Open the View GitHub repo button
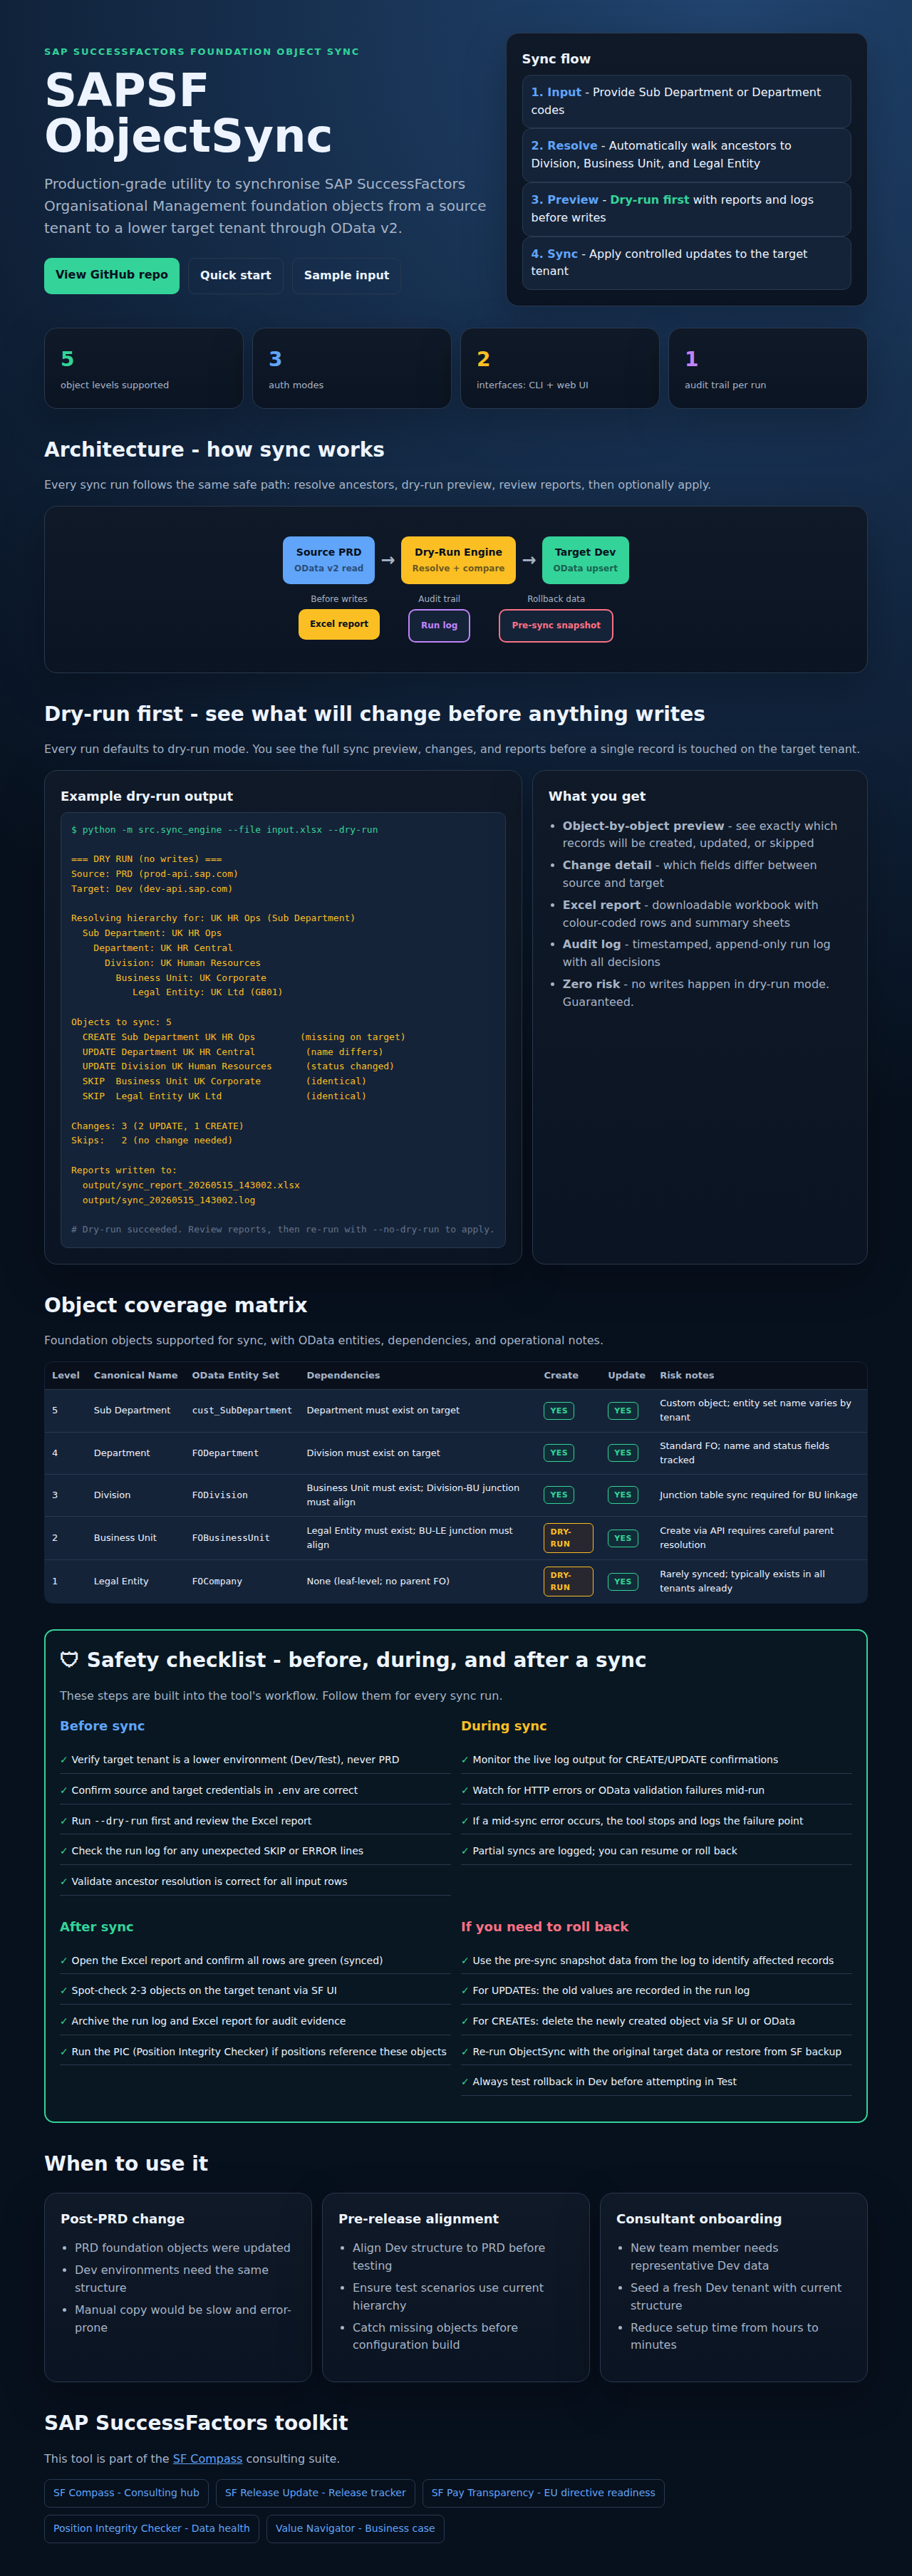Screen dimensions: 912x2576 click(112, 275)
